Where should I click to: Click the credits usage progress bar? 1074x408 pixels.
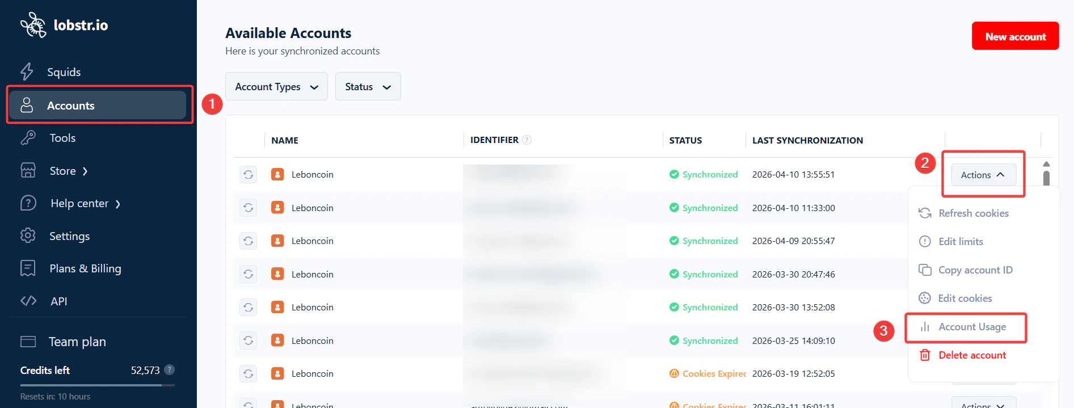(x=98, y=385)
